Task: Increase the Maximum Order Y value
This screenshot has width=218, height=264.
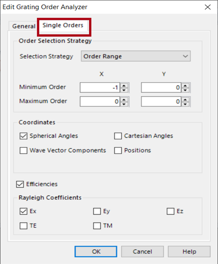Action: 185,100
